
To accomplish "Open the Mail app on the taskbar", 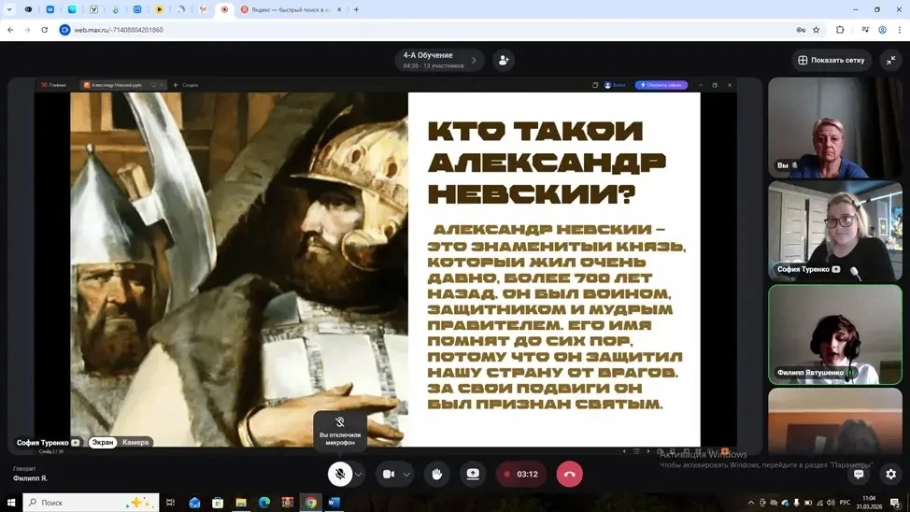I will [194, 503].
